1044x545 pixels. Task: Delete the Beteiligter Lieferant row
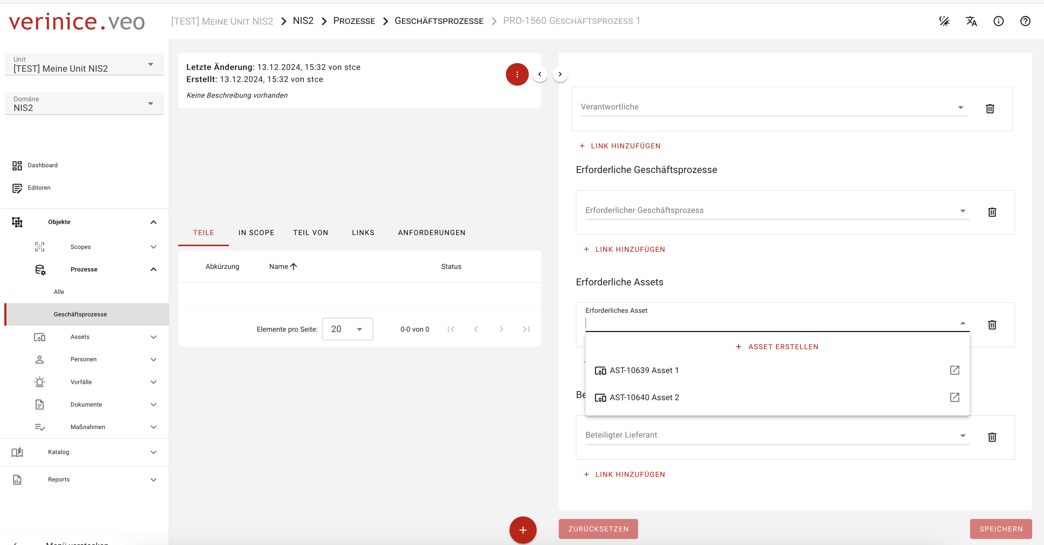(992, 437)
